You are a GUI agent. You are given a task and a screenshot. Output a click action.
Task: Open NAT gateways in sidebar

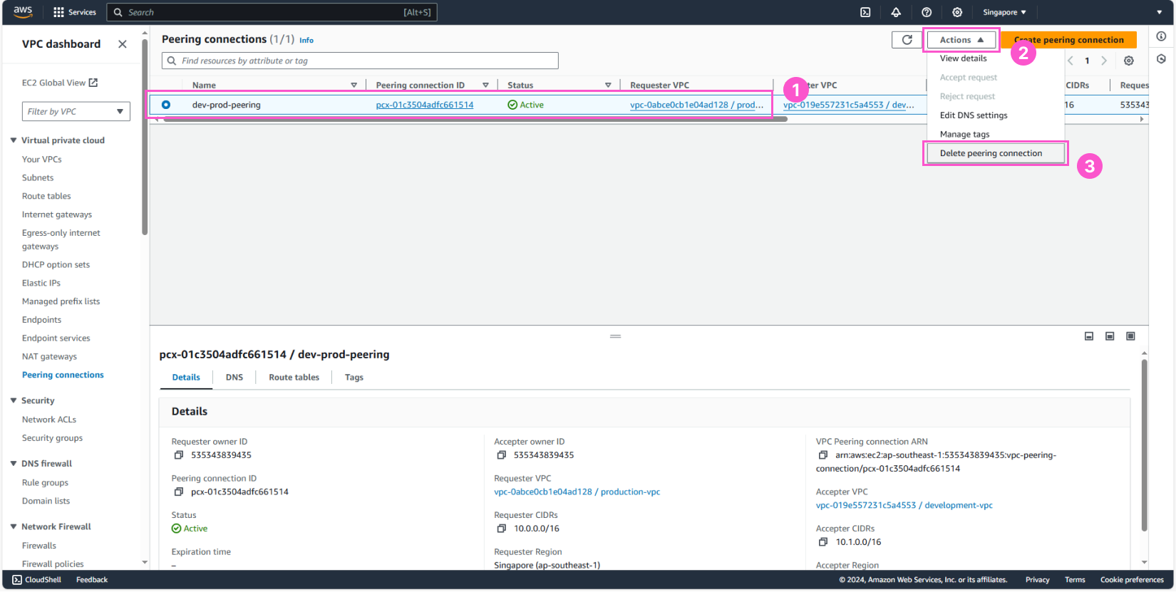click(x=49, y=357)
